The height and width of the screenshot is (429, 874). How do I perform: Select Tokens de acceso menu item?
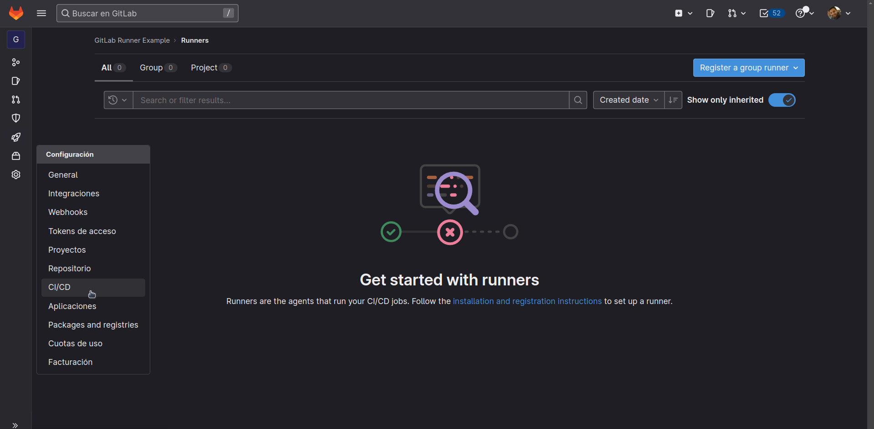click(93, 231)
